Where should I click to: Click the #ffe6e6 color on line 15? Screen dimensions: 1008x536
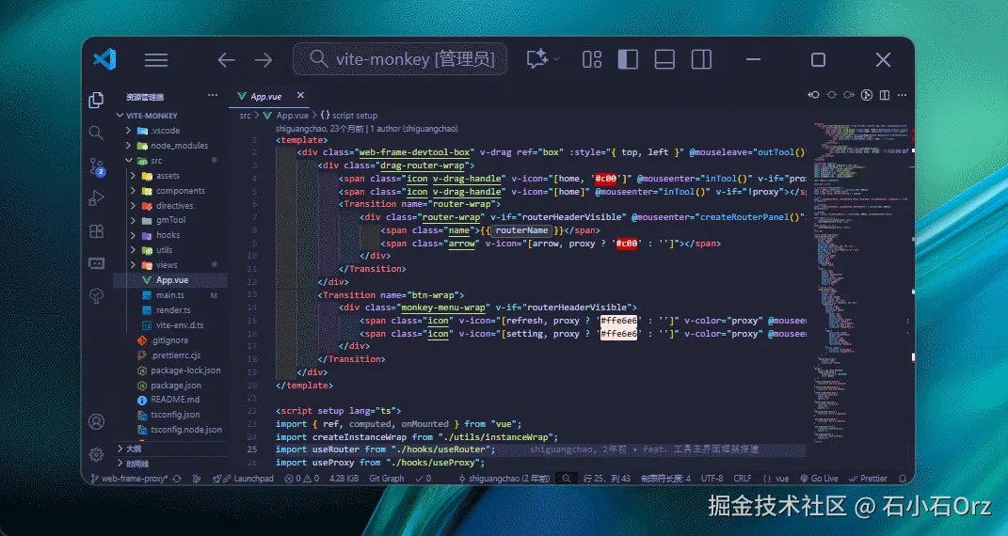pos(618,321)
